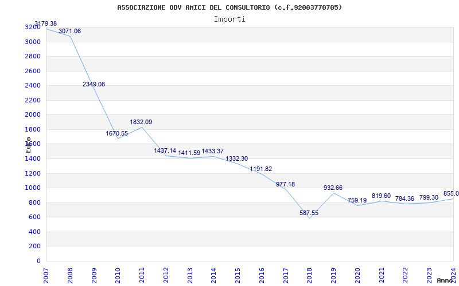Click the data label 1670.55

pos(117,133)
